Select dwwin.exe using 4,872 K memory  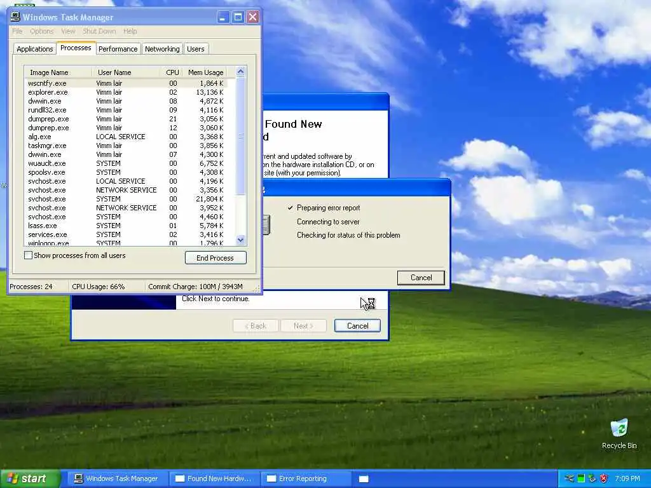click(x=126, y=101)
